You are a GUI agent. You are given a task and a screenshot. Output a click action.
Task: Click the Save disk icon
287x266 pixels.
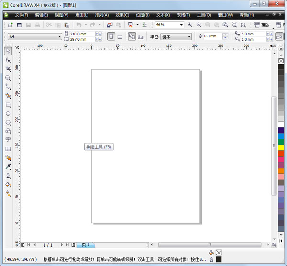pos(28,25)
